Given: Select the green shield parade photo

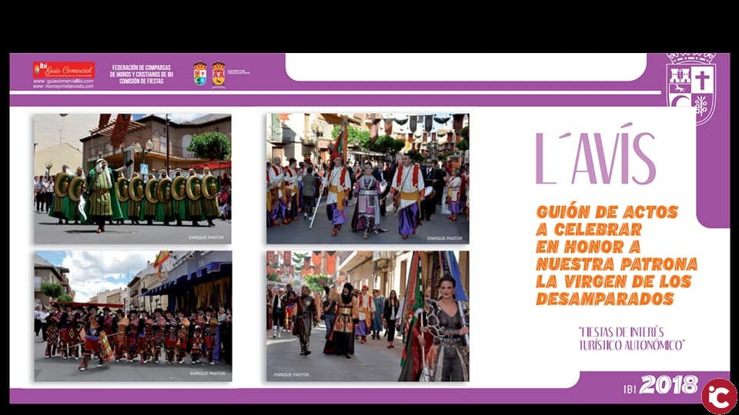Looking at the screenshot, I should [x=132, y=179].
